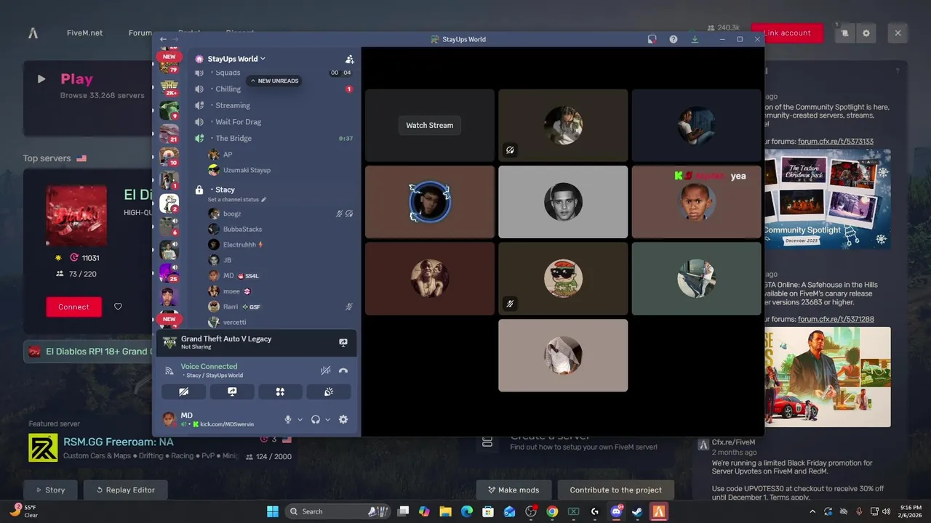Screen dimensions: 931x523
Task: Open the Discord download/updates icon in the title bar
Action: 695,39
